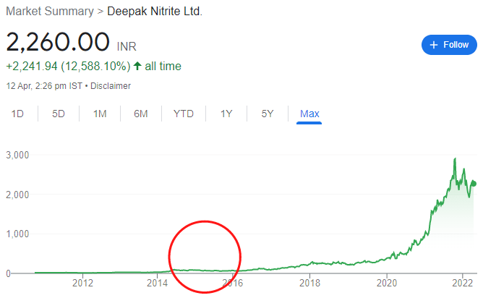Click the green up arrow icon
This screenshot has height=298, width=483.
137,66
